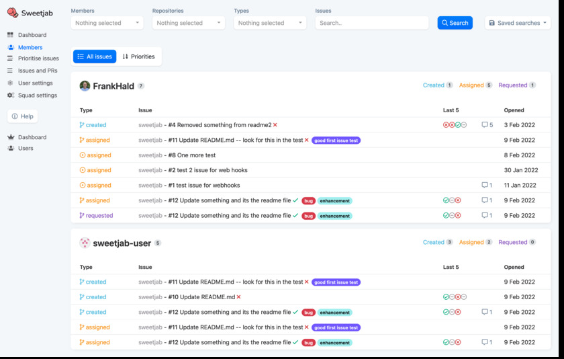Open the Repositories dropdown
Viewport: 564px width, 359px height.
click(189, 23)
